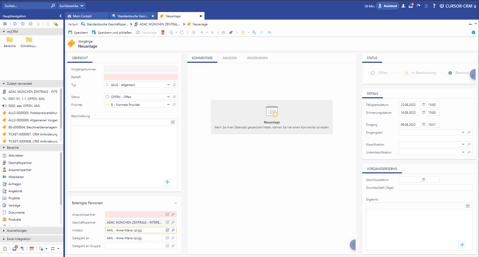Open the Typ dropdown list

(168, 85)
